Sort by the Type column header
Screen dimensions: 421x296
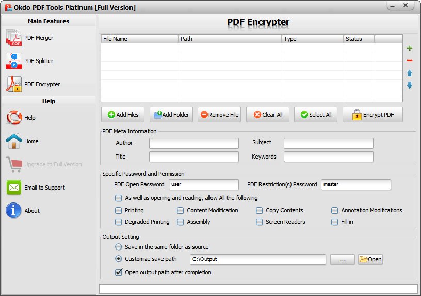pos(313,39)
